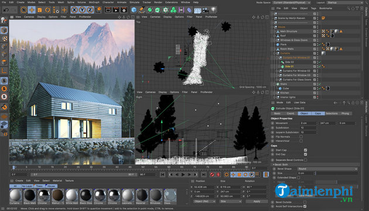Select the Interior lights object

[288, 97]
